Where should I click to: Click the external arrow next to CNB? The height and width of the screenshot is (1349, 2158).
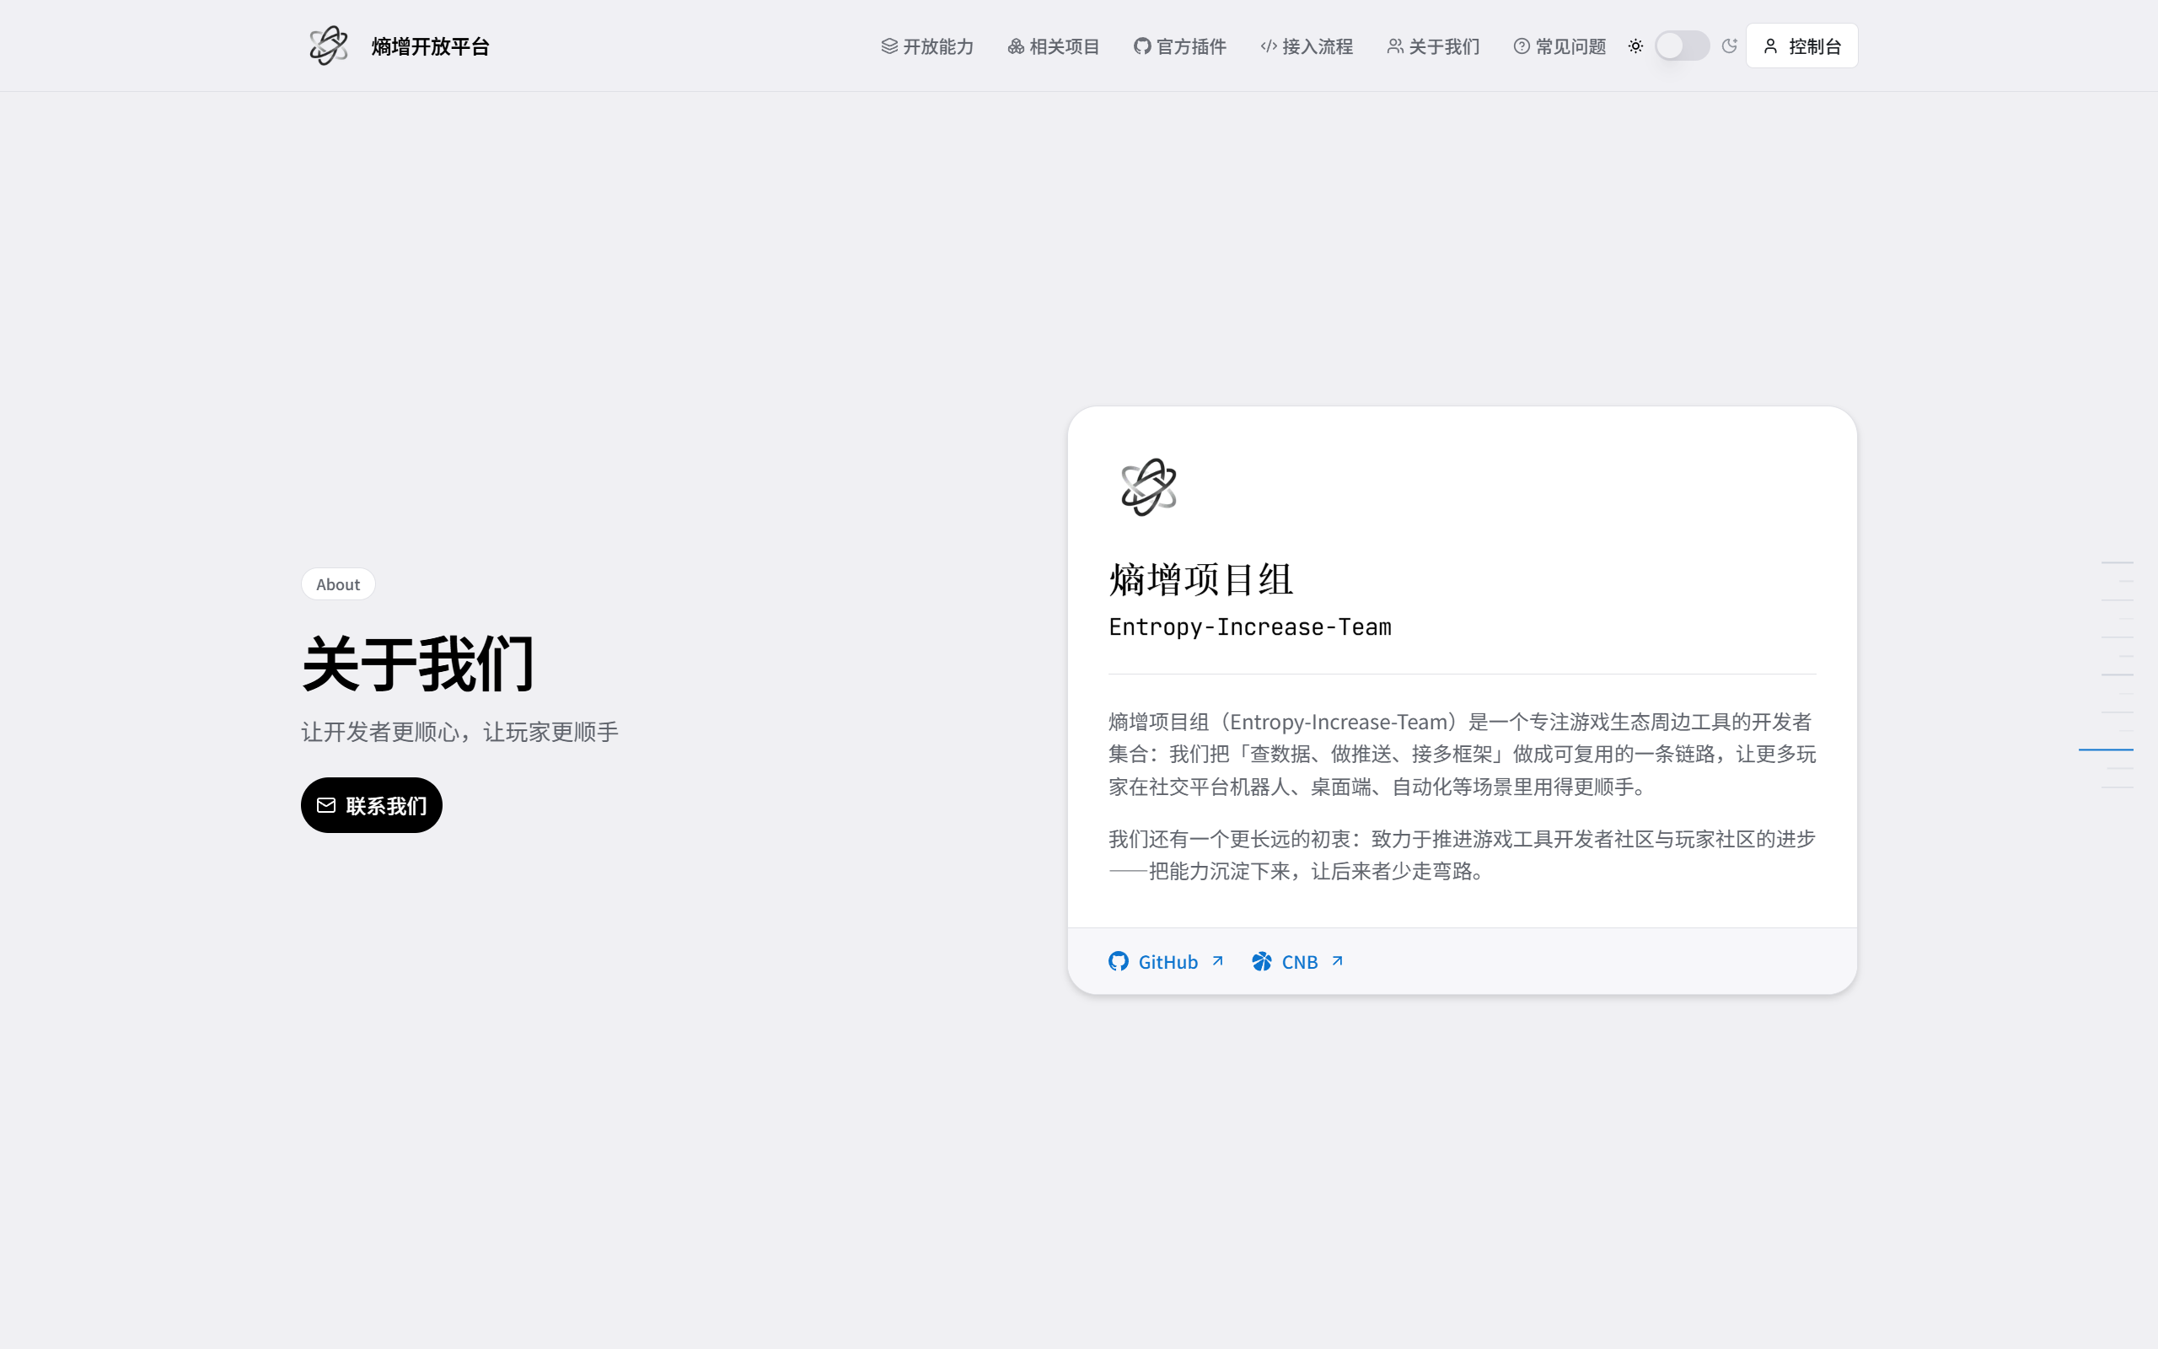(1337, 961)
